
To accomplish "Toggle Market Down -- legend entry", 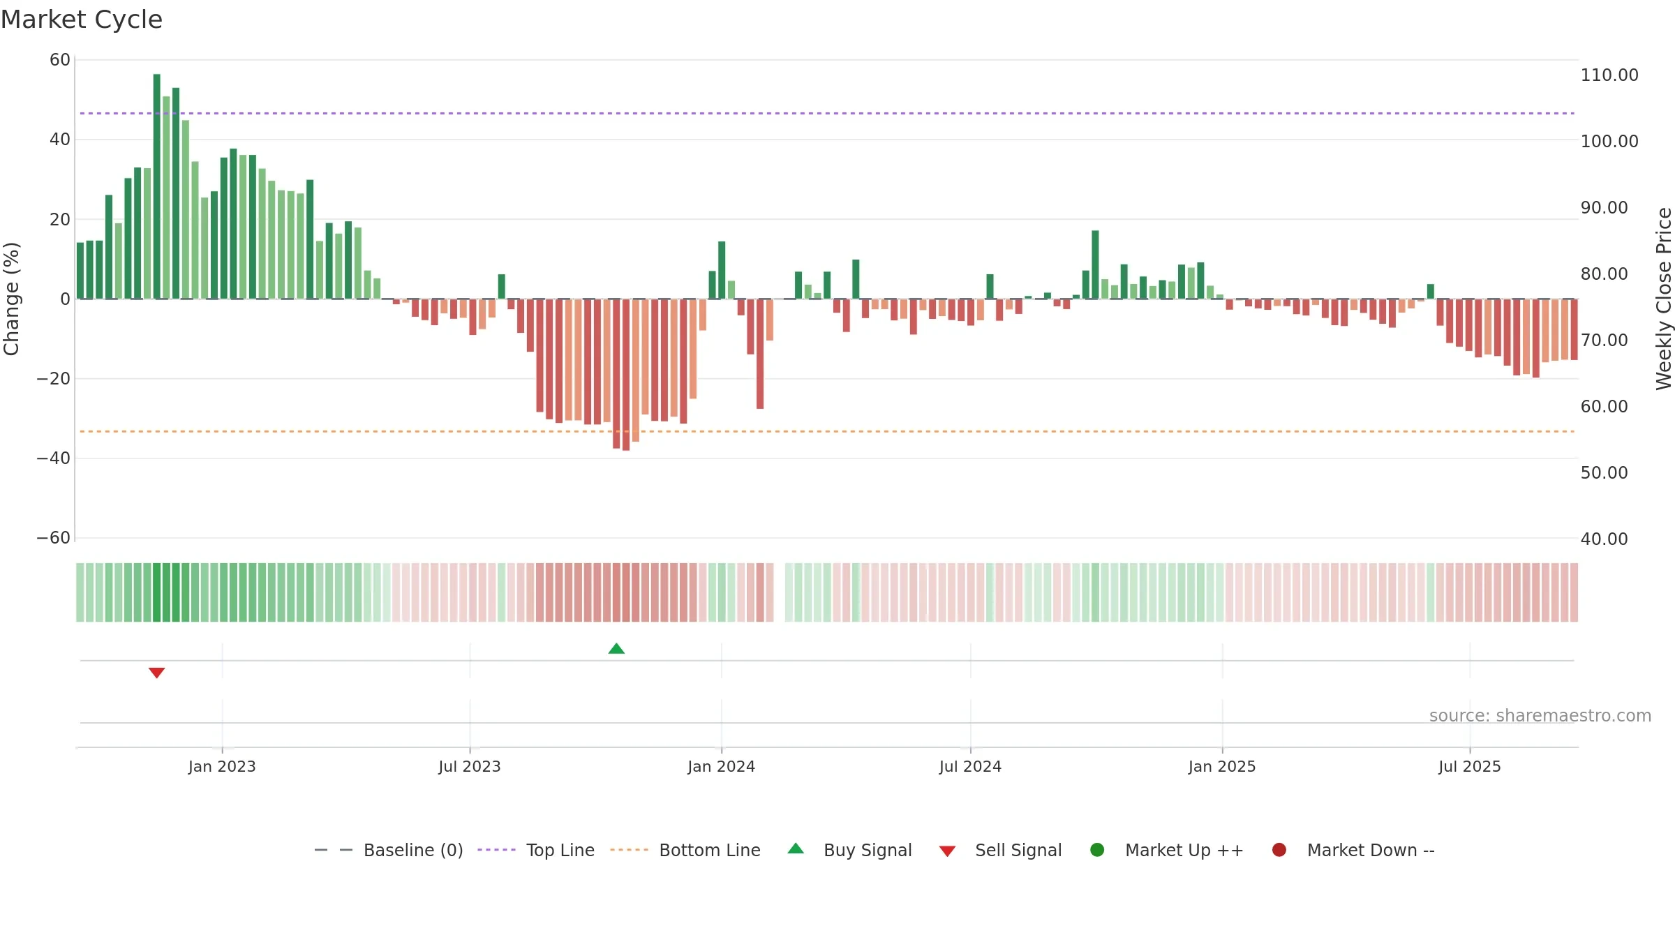I will click(1353, 850).
